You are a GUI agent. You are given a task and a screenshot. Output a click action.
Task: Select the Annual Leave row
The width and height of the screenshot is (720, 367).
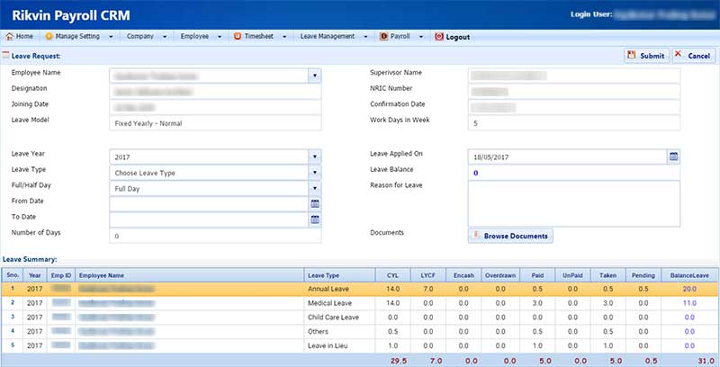pos(360,289)
